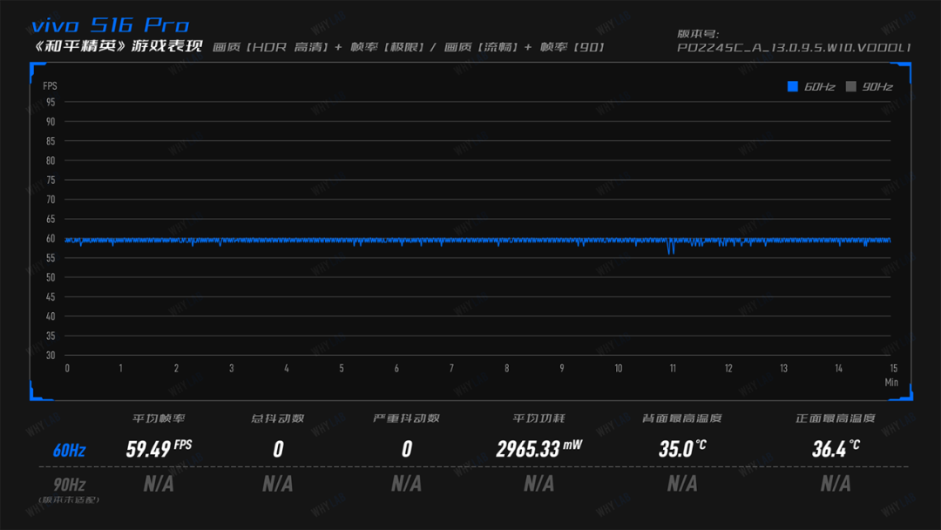The image size is (941, 530).
Task: Click minute 12 on the time axis
Action: (x=728, y=369)
